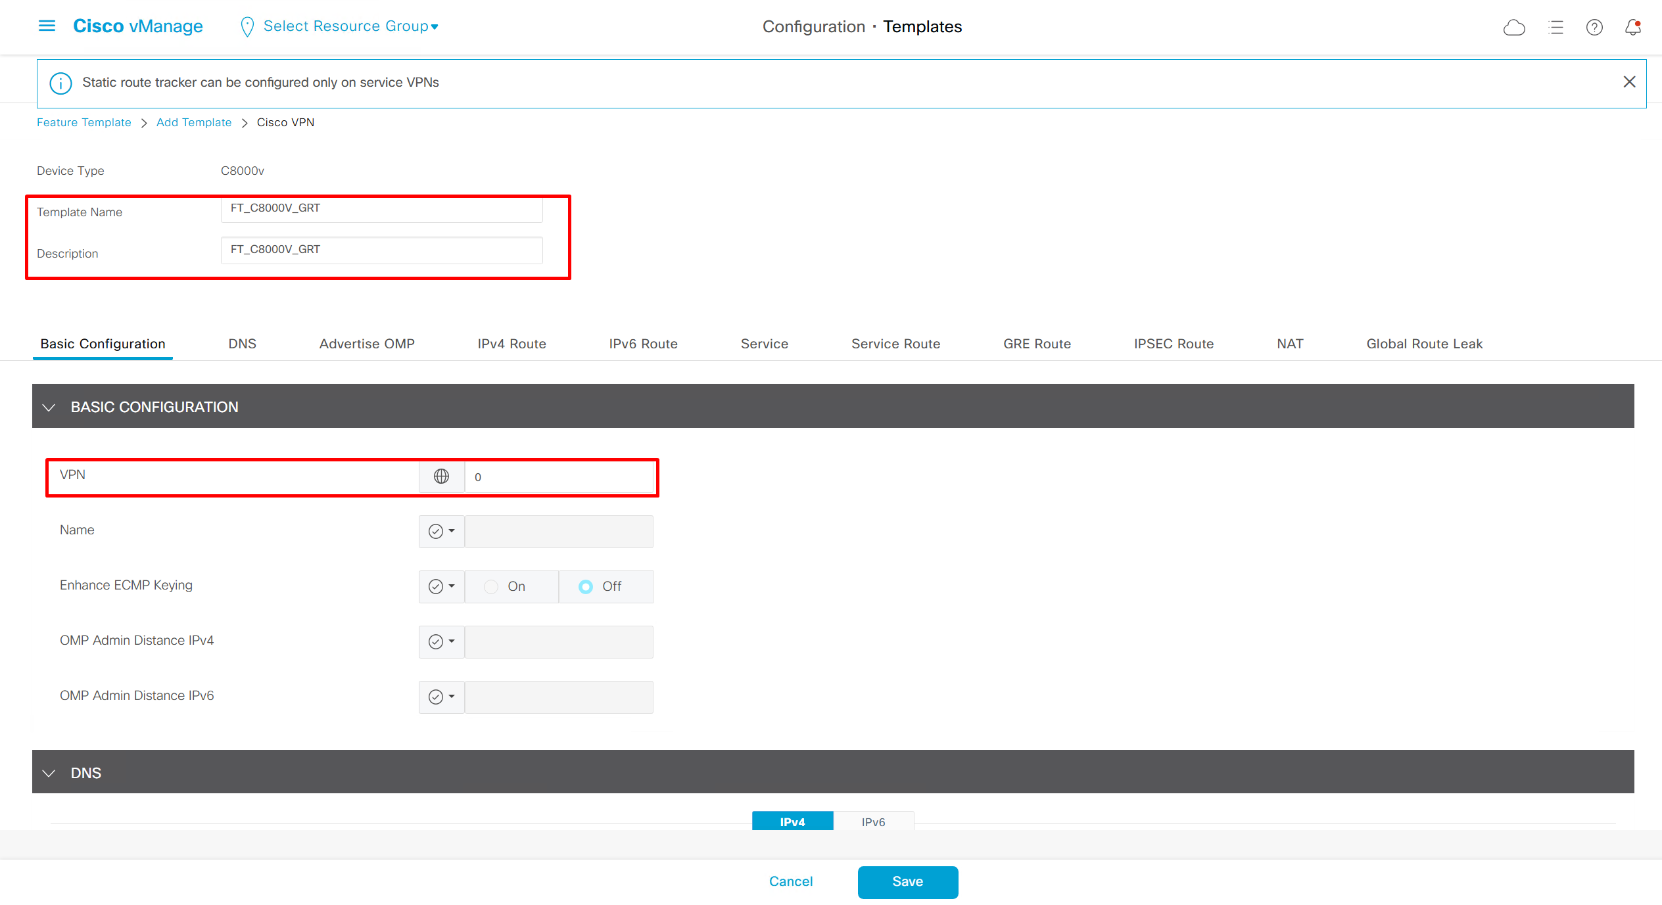Click the Template Name input field

point(381,209)
